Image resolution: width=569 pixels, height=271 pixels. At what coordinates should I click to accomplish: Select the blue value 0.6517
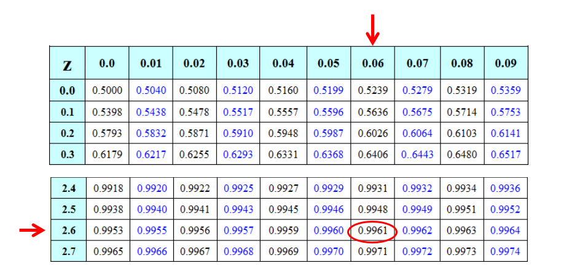(x=506, y=154)
